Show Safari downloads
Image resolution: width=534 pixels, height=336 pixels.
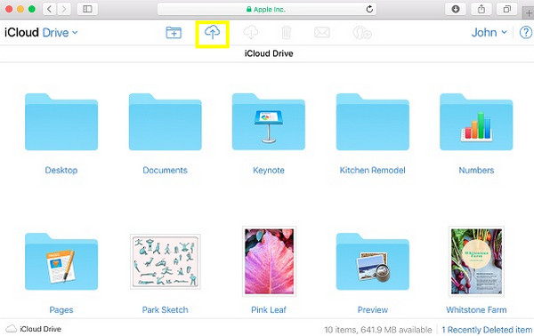coord(456,9)
